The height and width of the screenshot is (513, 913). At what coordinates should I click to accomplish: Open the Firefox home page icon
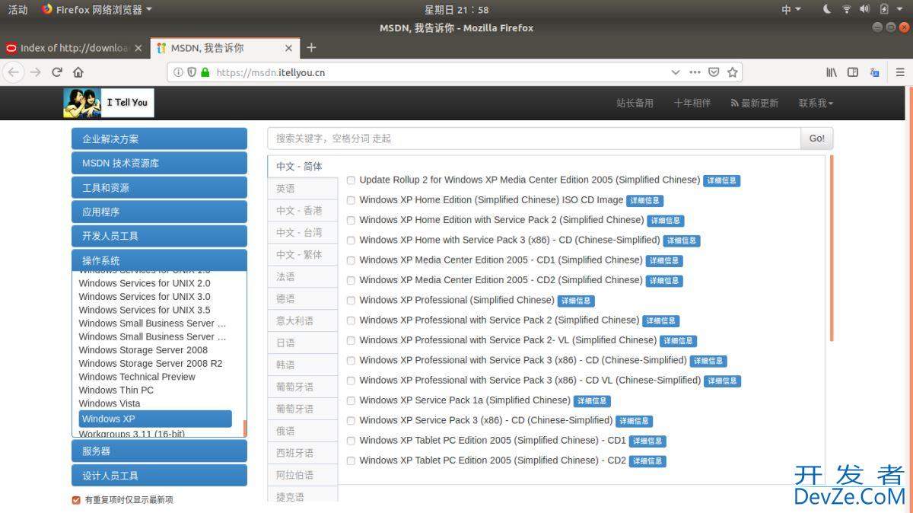pyautogui.click(x=78, y=72)
